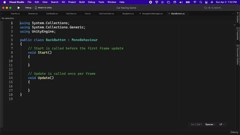
Task: Open the tab overflow dash button
Action: pos(233,13)
